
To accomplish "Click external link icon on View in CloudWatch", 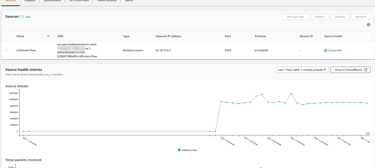I will coord(365,70).
